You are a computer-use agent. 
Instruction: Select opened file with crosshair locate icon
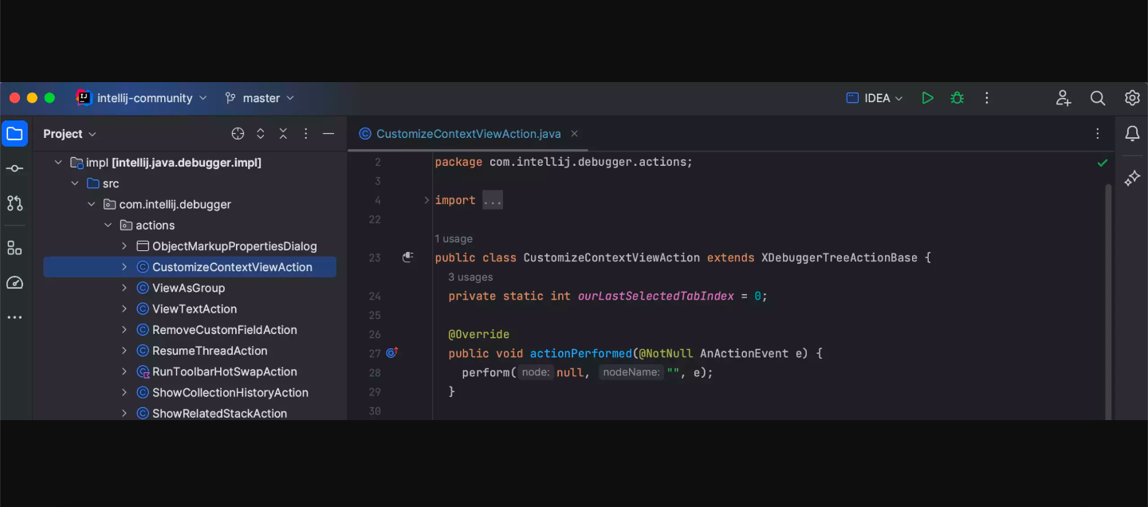pos(238,134)
